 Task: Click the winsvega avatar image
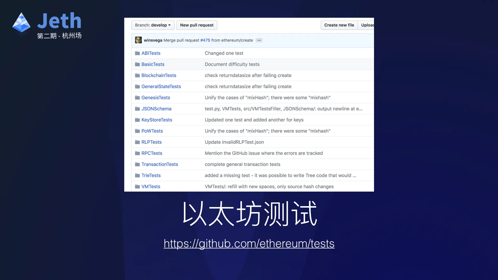(138, 40)
